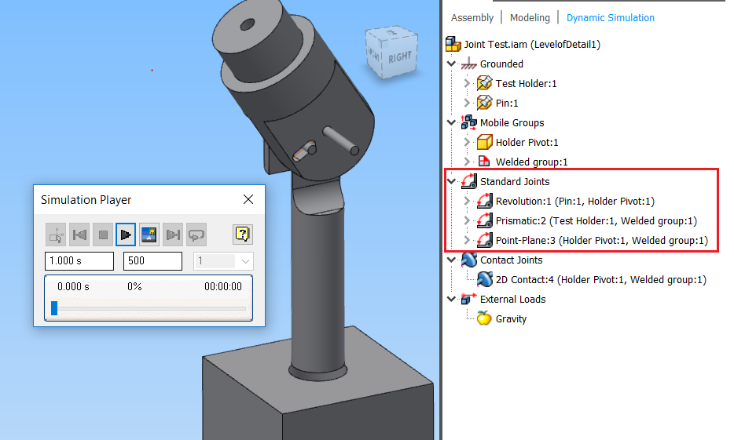Viewport: 734px width, 440px height.
Task: Select the Point-Plane:3 joint icon
Action: (x=485, y=240)
